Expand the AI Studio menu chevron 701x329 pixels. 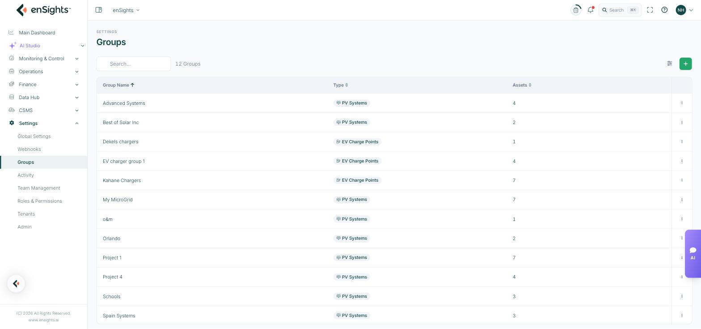coord(82,46)
